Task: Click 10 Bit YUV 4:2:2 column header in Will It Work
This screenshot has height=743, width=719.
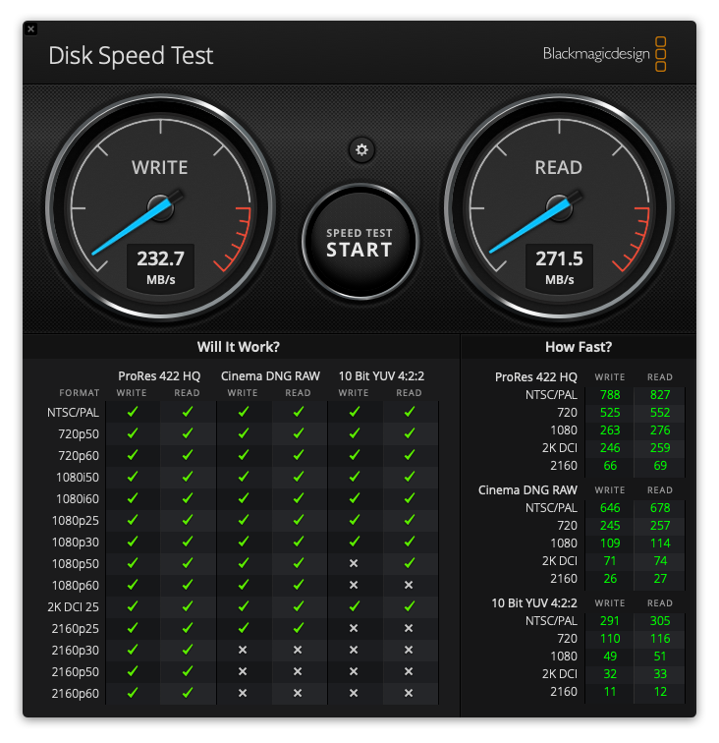Action: coord(381,376)
